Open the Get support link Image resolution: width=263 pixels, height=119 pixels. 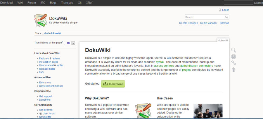46,96
